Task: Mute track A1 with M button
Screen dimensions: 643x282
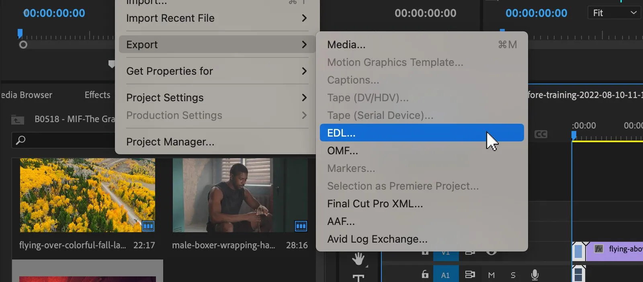Action: click(491, 275)
